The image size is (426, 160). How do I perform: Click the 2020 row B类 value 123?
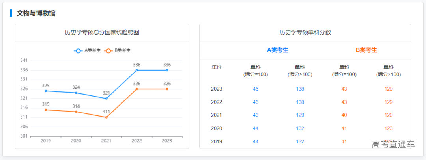[388, 128]
